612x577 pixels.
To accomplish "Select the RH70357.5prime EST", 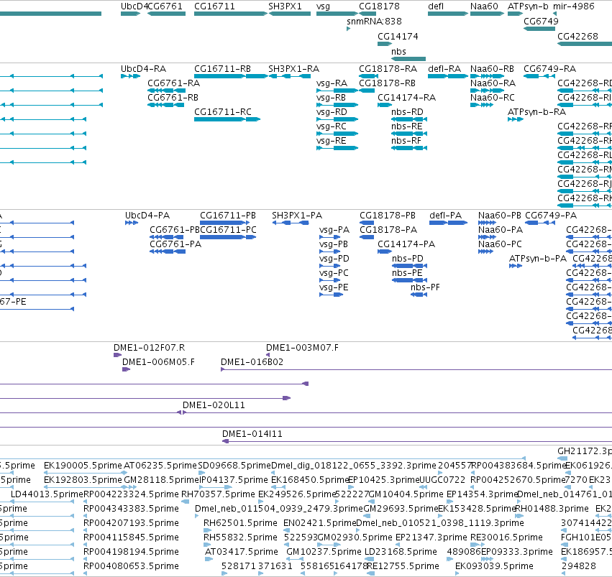I will click(x=186, y=502).
